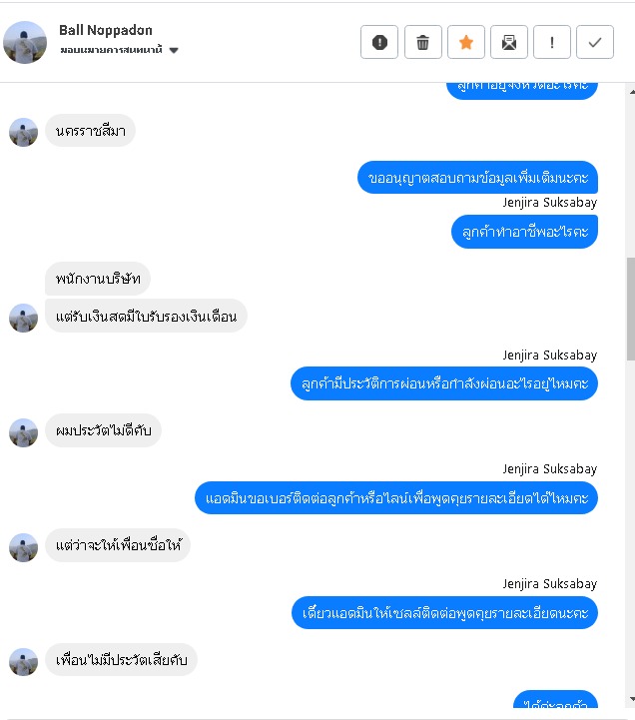Click the scroll up arrow of chat scrollbar
This screenshot has width=635, height=720.
tap(632, 92)
